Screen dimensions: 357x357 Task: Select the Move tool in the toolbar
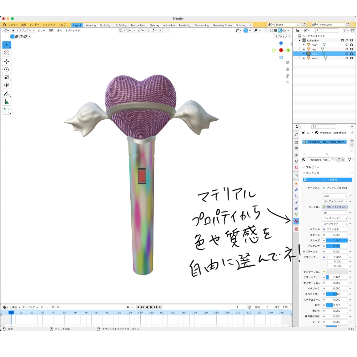tap(6, 61)
